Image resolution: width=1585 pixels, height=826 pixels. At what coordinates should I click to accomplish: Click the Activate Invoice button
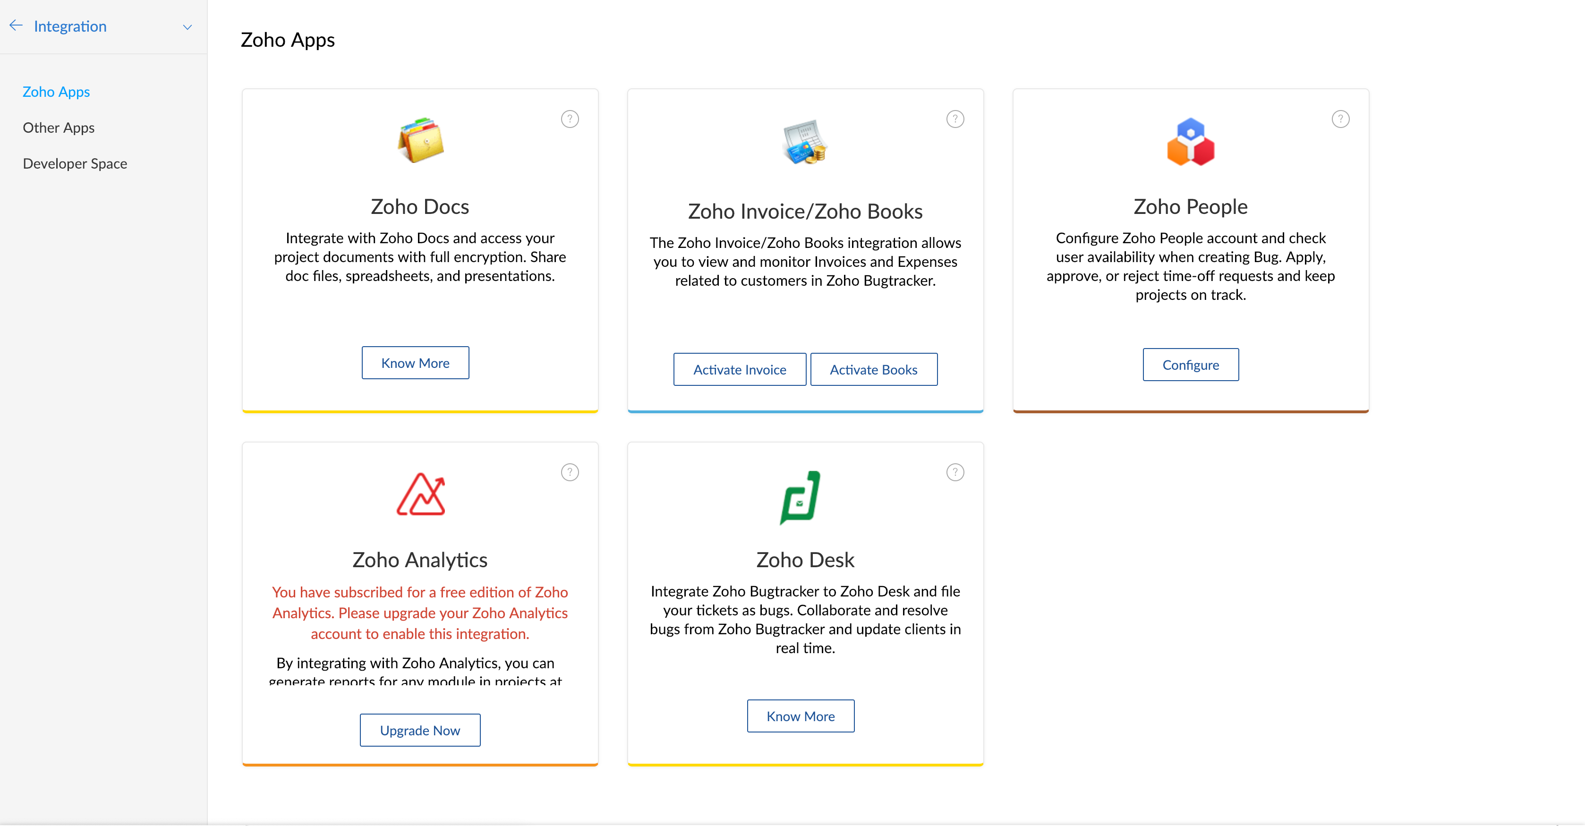[740, 369]
